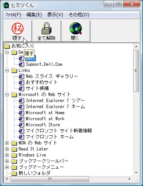Click the 開く globe toolbar button
Viewport: 143px width, 186px height.
pos(76,31)
